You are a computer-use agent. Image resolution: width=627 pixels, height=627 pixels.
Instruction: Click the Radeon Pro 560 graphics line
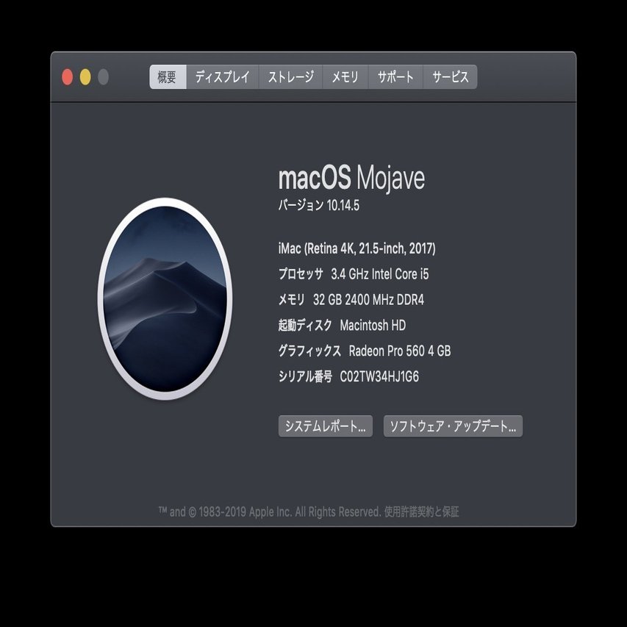pyautogui.click(x=365, y=351)
